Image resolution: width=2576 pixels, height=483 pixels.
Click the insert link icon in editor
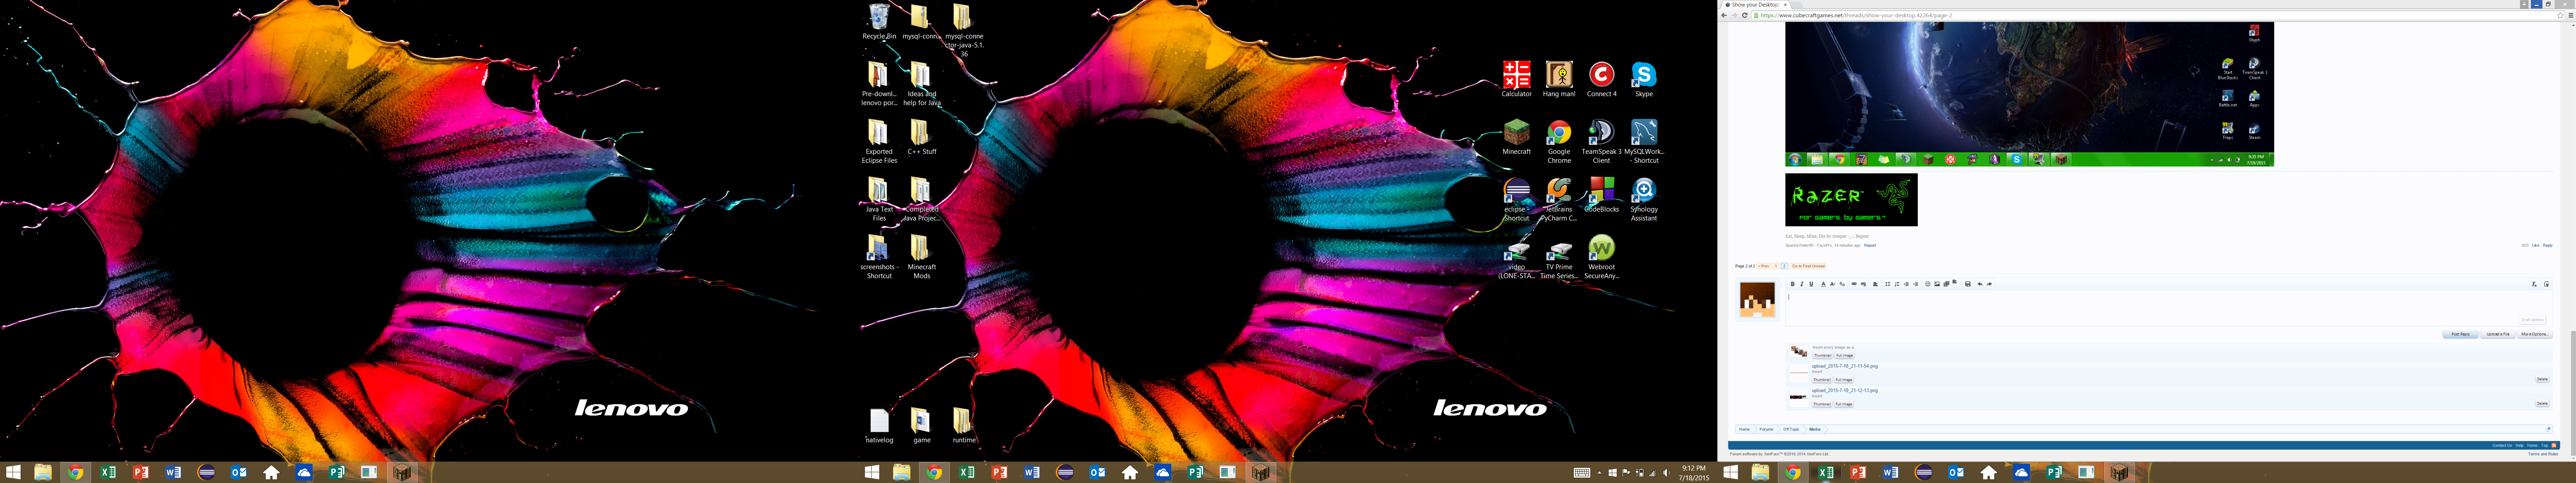(1854, 284)
